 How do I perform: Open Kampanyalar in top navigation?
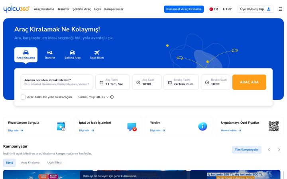pyautogui.click(x=114, y=9)
